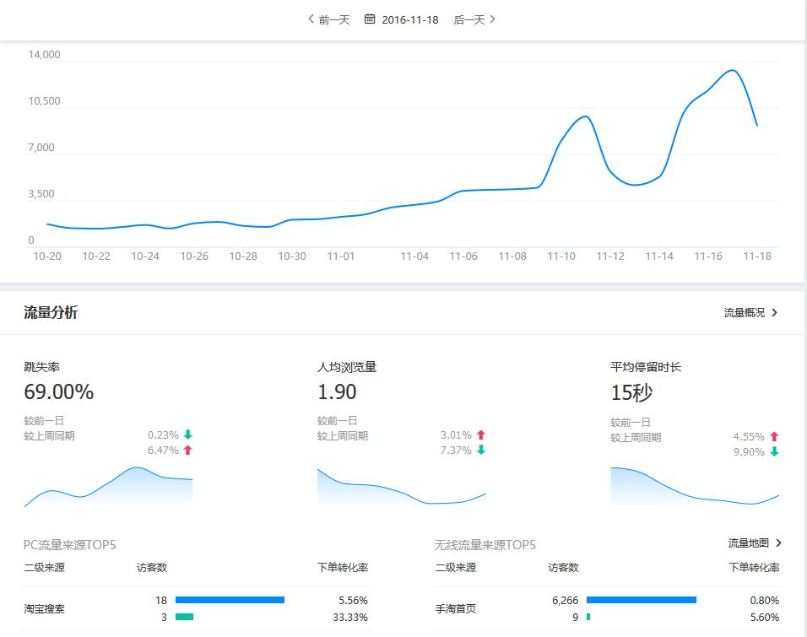Expand the 流量地图 chevron arrow
Viewport: 807px width, 637px height.
(778, 543)
